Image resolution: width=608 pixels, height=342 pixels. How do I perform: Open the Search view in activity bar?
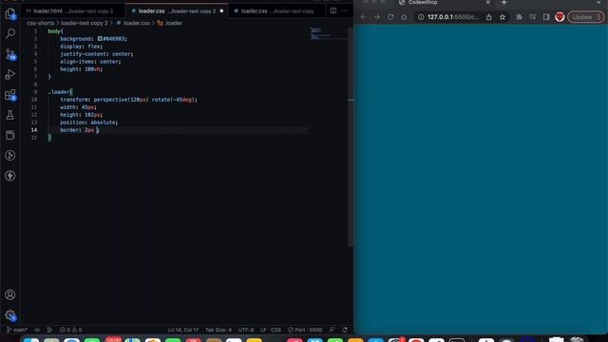[x=10, y=34]
